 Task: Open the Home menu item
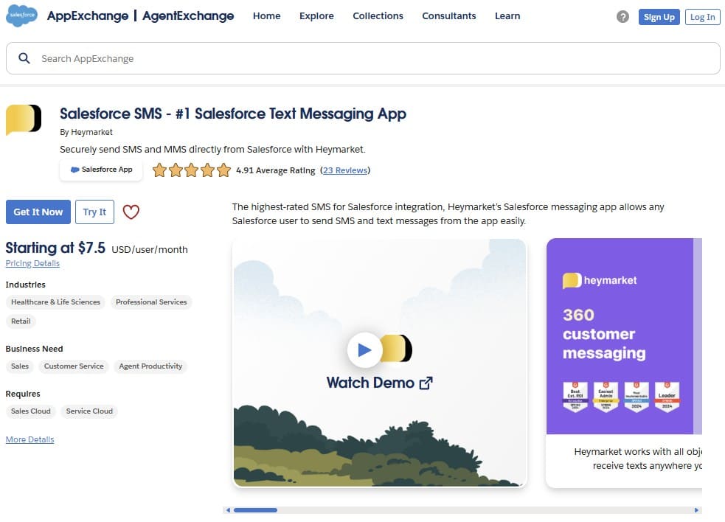pyautogui.click(x=267, y=15)
